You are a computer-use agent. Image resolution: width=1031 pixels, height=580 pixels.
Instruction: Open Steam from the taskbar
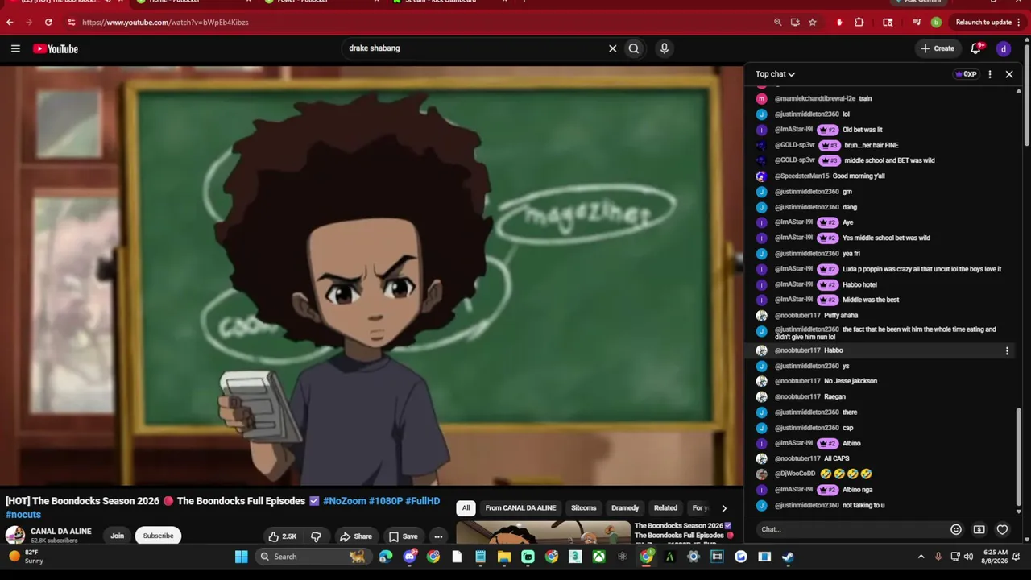(x=788, y=557)
